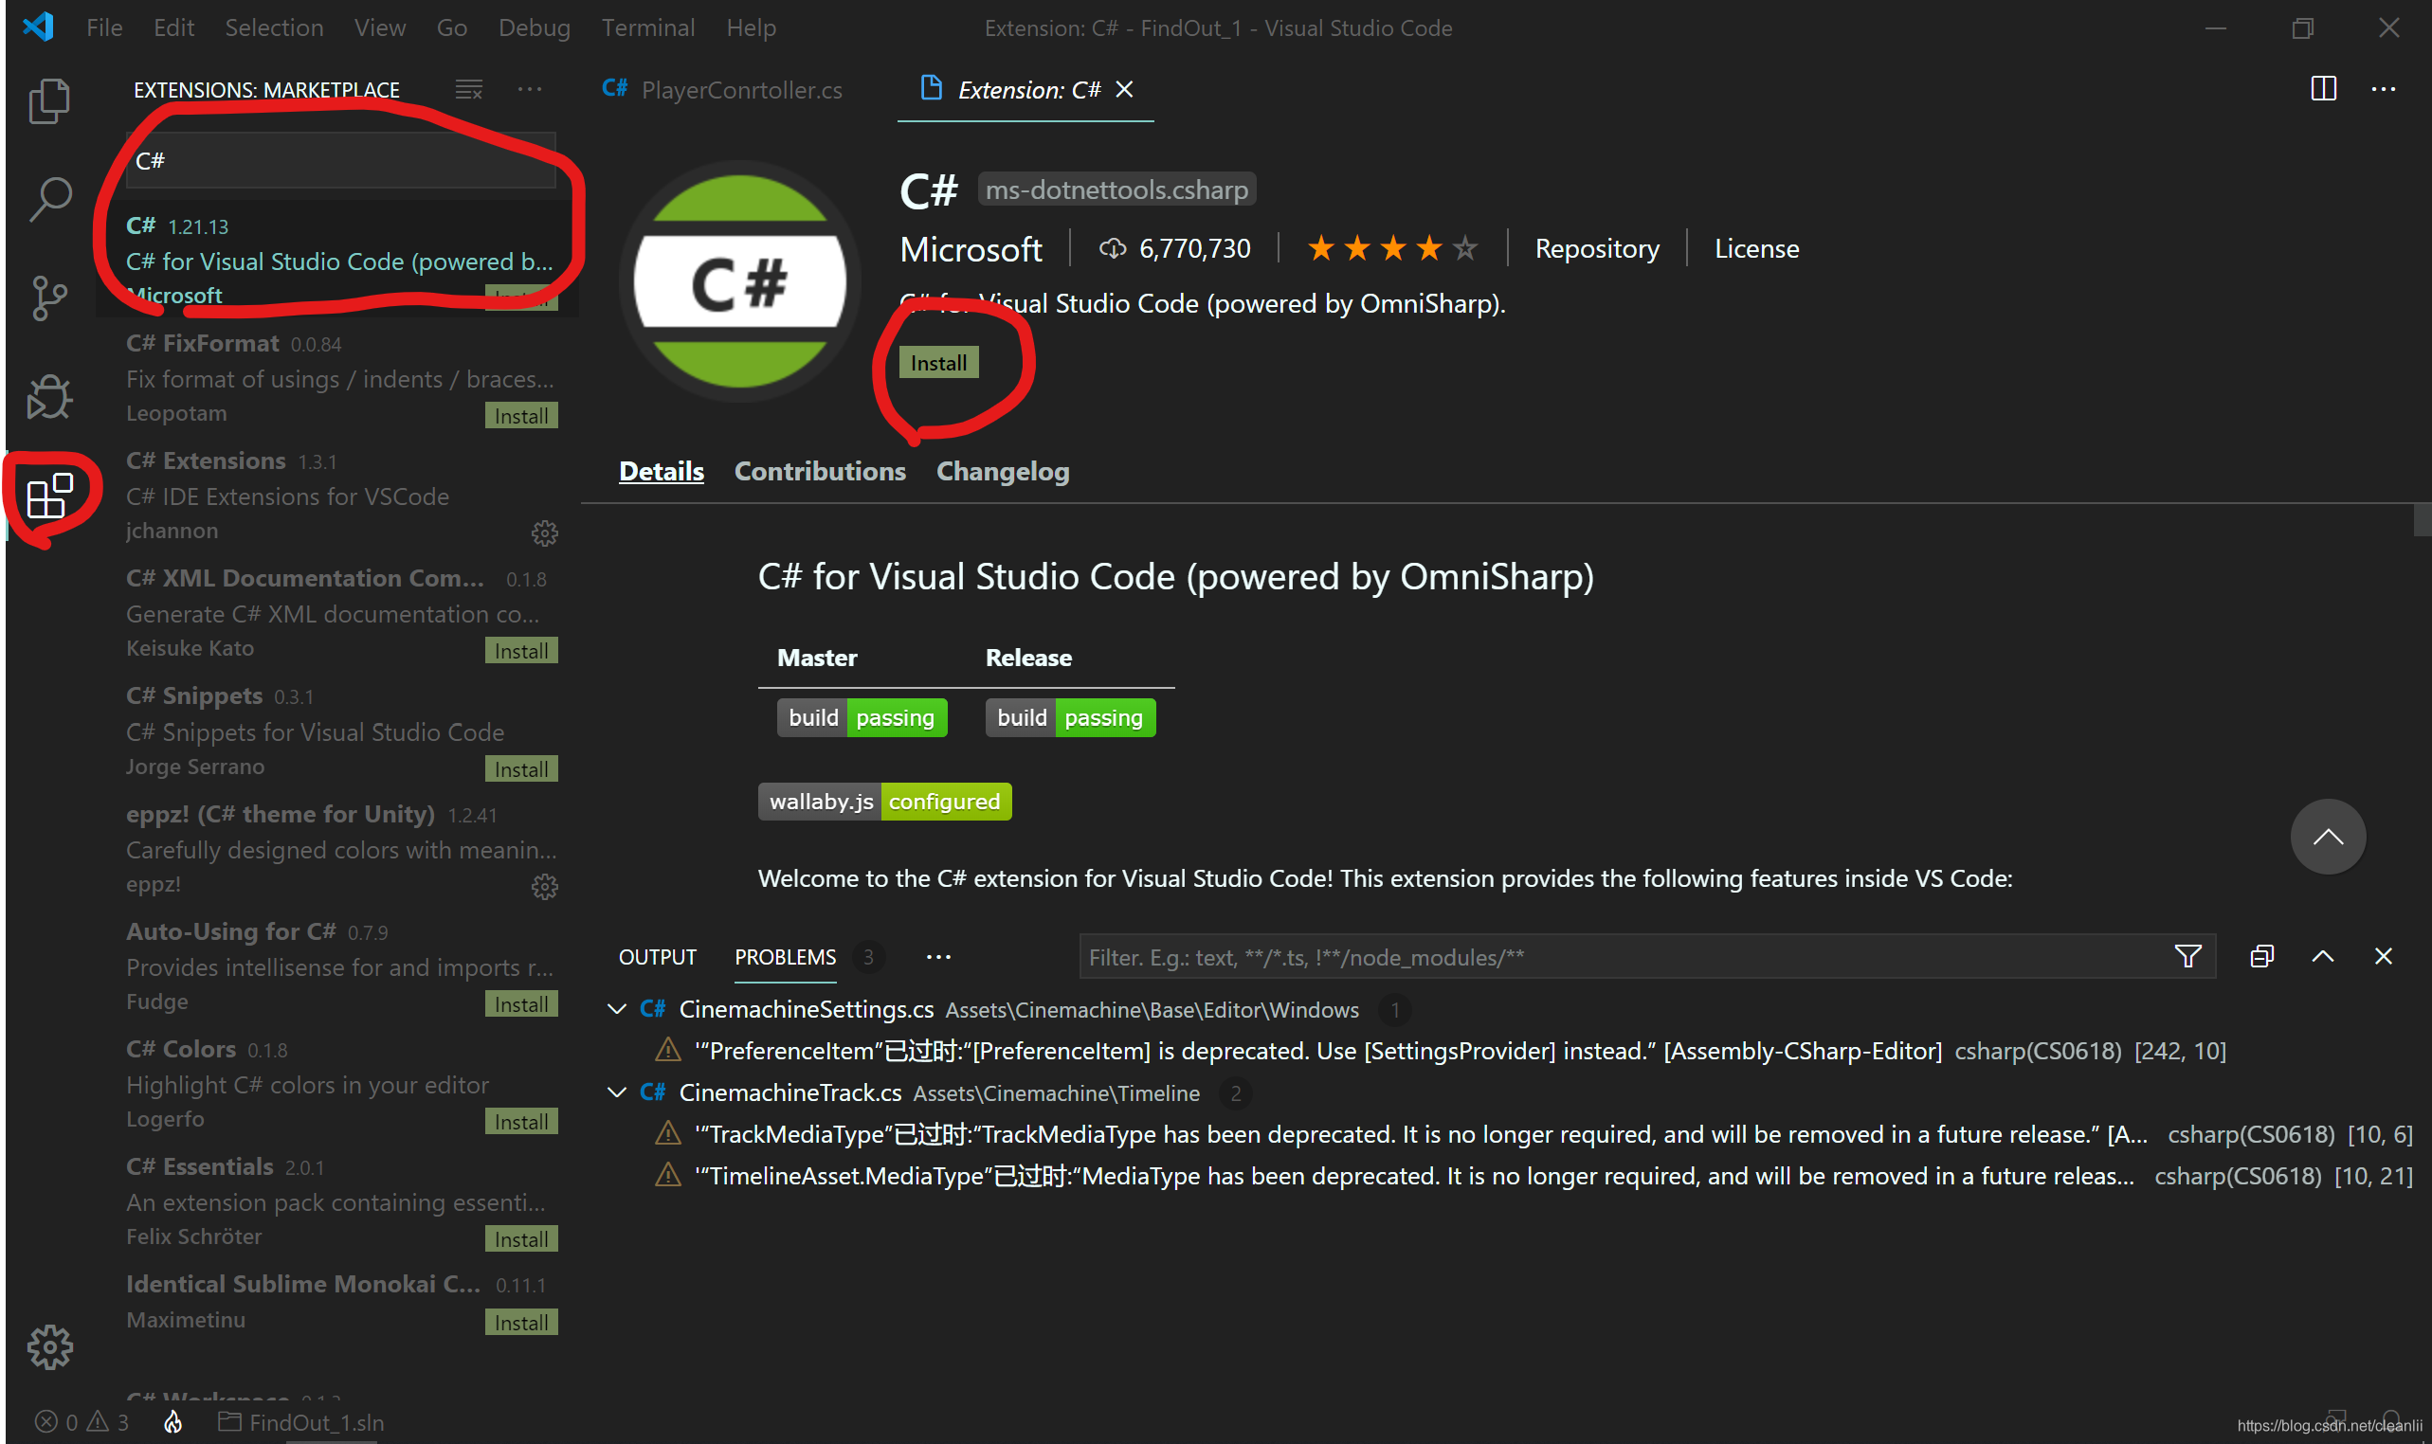Collapse the CinemachineTrack.cs problems group
Image resolution: width=2432 pixels, height=1444 pixels.
coord(616,1092)
